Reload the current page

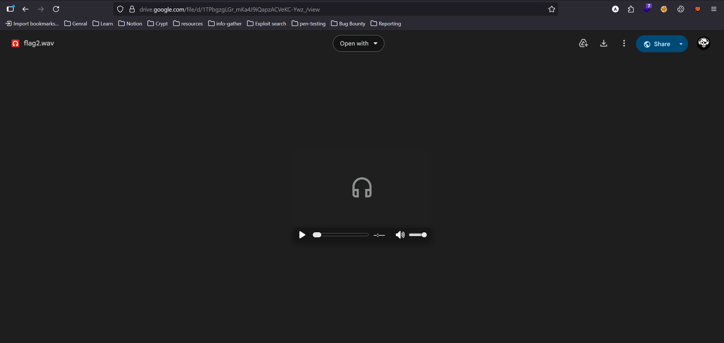(56, 9)
